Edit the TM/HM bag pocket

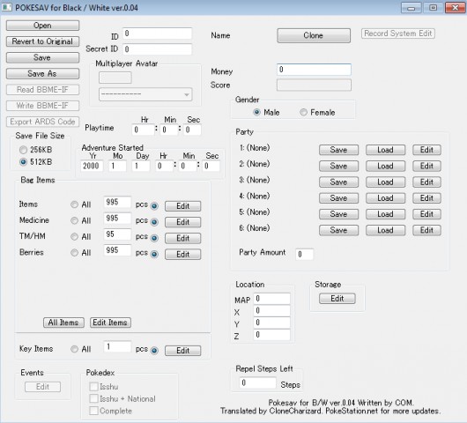tap(183, 238)
